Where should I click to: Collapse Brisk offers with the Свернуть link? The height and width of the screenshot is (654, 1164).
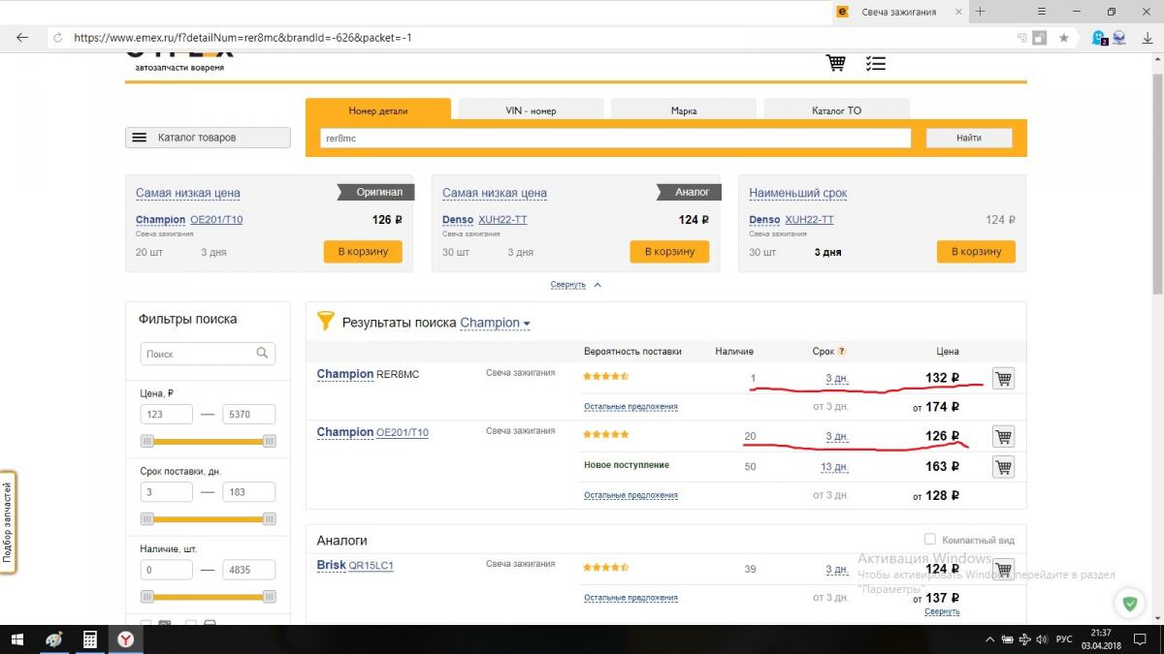click(x=942, y=612)
